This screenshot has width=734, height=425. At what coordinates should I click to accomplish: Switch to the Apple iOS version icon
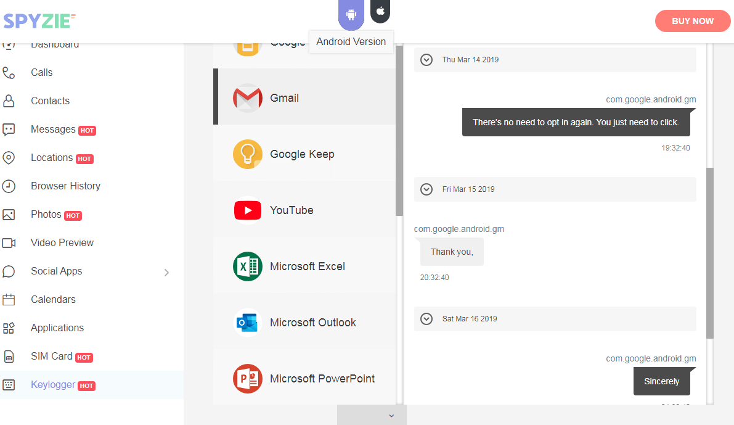coord(380,11)
